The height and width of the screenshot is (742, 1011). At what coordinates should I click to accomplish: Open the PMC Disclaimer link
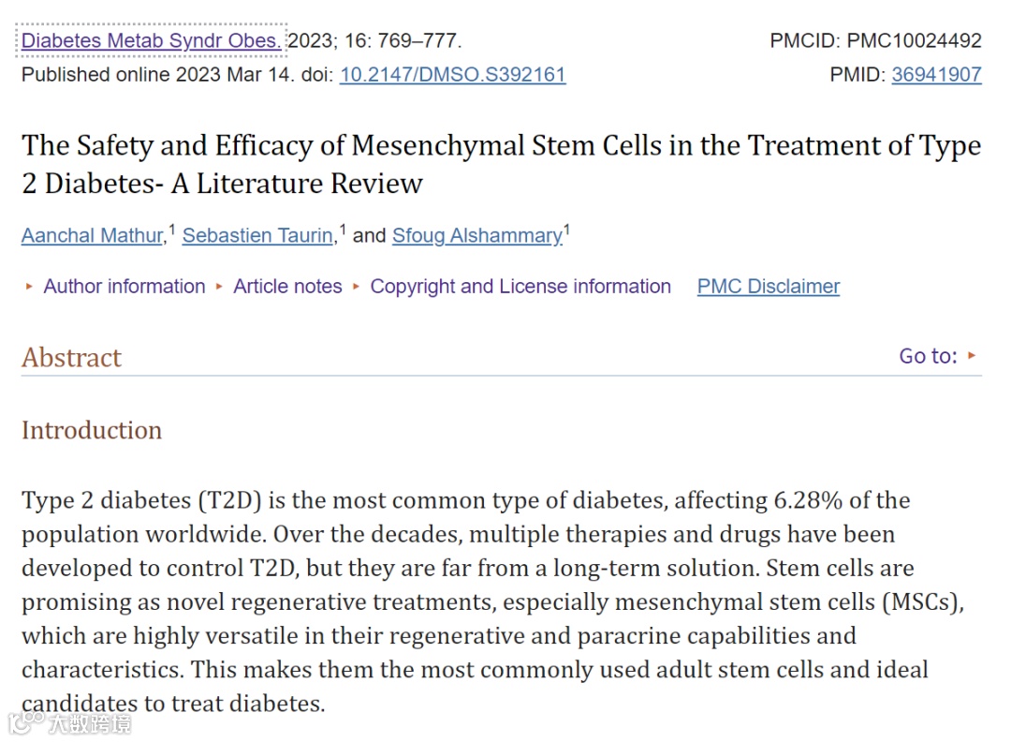(x=768, y=287)
